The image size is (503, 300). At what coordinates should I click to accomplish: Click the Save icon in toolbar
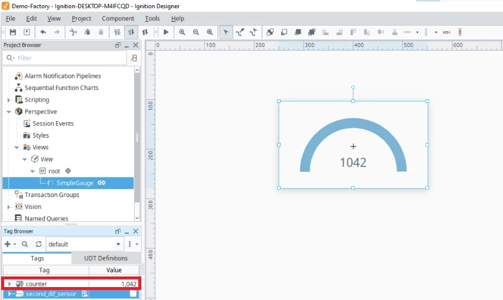[x=12, y=32]
